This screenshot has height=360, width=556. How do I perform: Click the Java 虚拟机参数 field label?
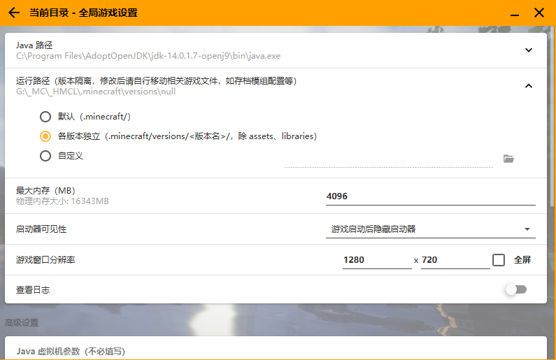[x=71, y=351]
